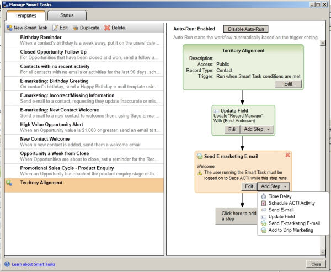Click workflow scrollbar up arrow

coord(323,43)
